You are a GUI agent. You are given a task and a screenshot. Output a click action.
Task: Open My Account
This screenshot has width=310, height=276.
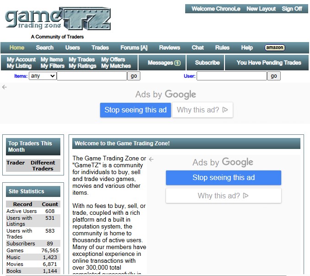click(x=21, y=59)
